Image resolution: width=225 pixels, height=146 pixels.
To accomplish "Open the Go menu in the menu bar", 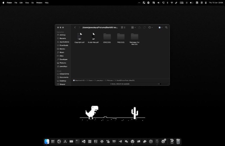I will (33, 3).
